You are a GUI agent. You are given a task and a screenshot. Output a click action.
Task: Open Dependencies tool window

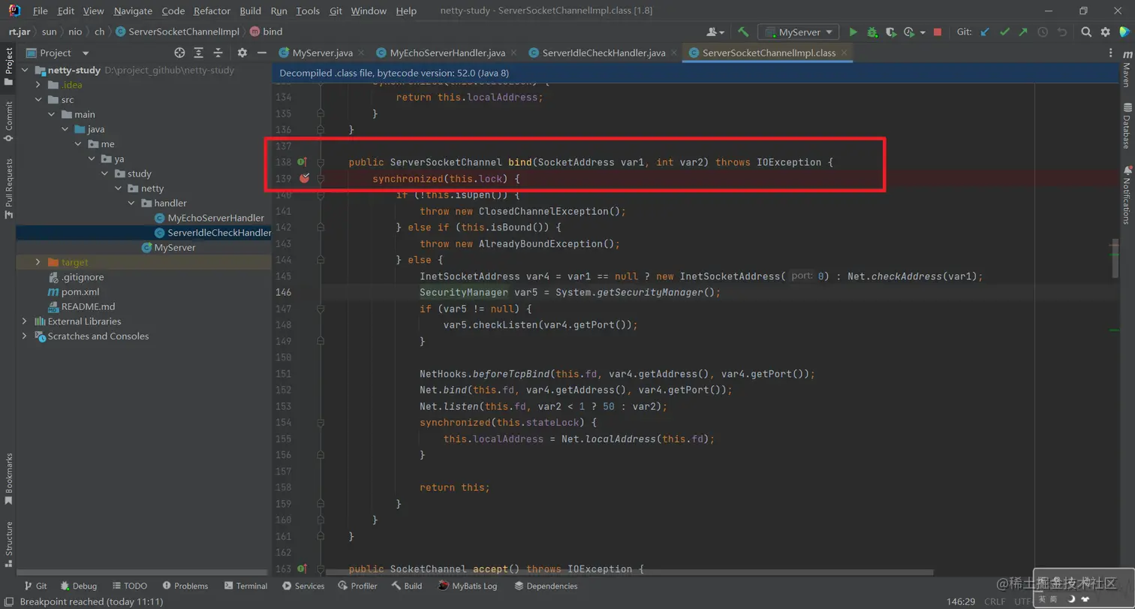(x=546, y=586)
